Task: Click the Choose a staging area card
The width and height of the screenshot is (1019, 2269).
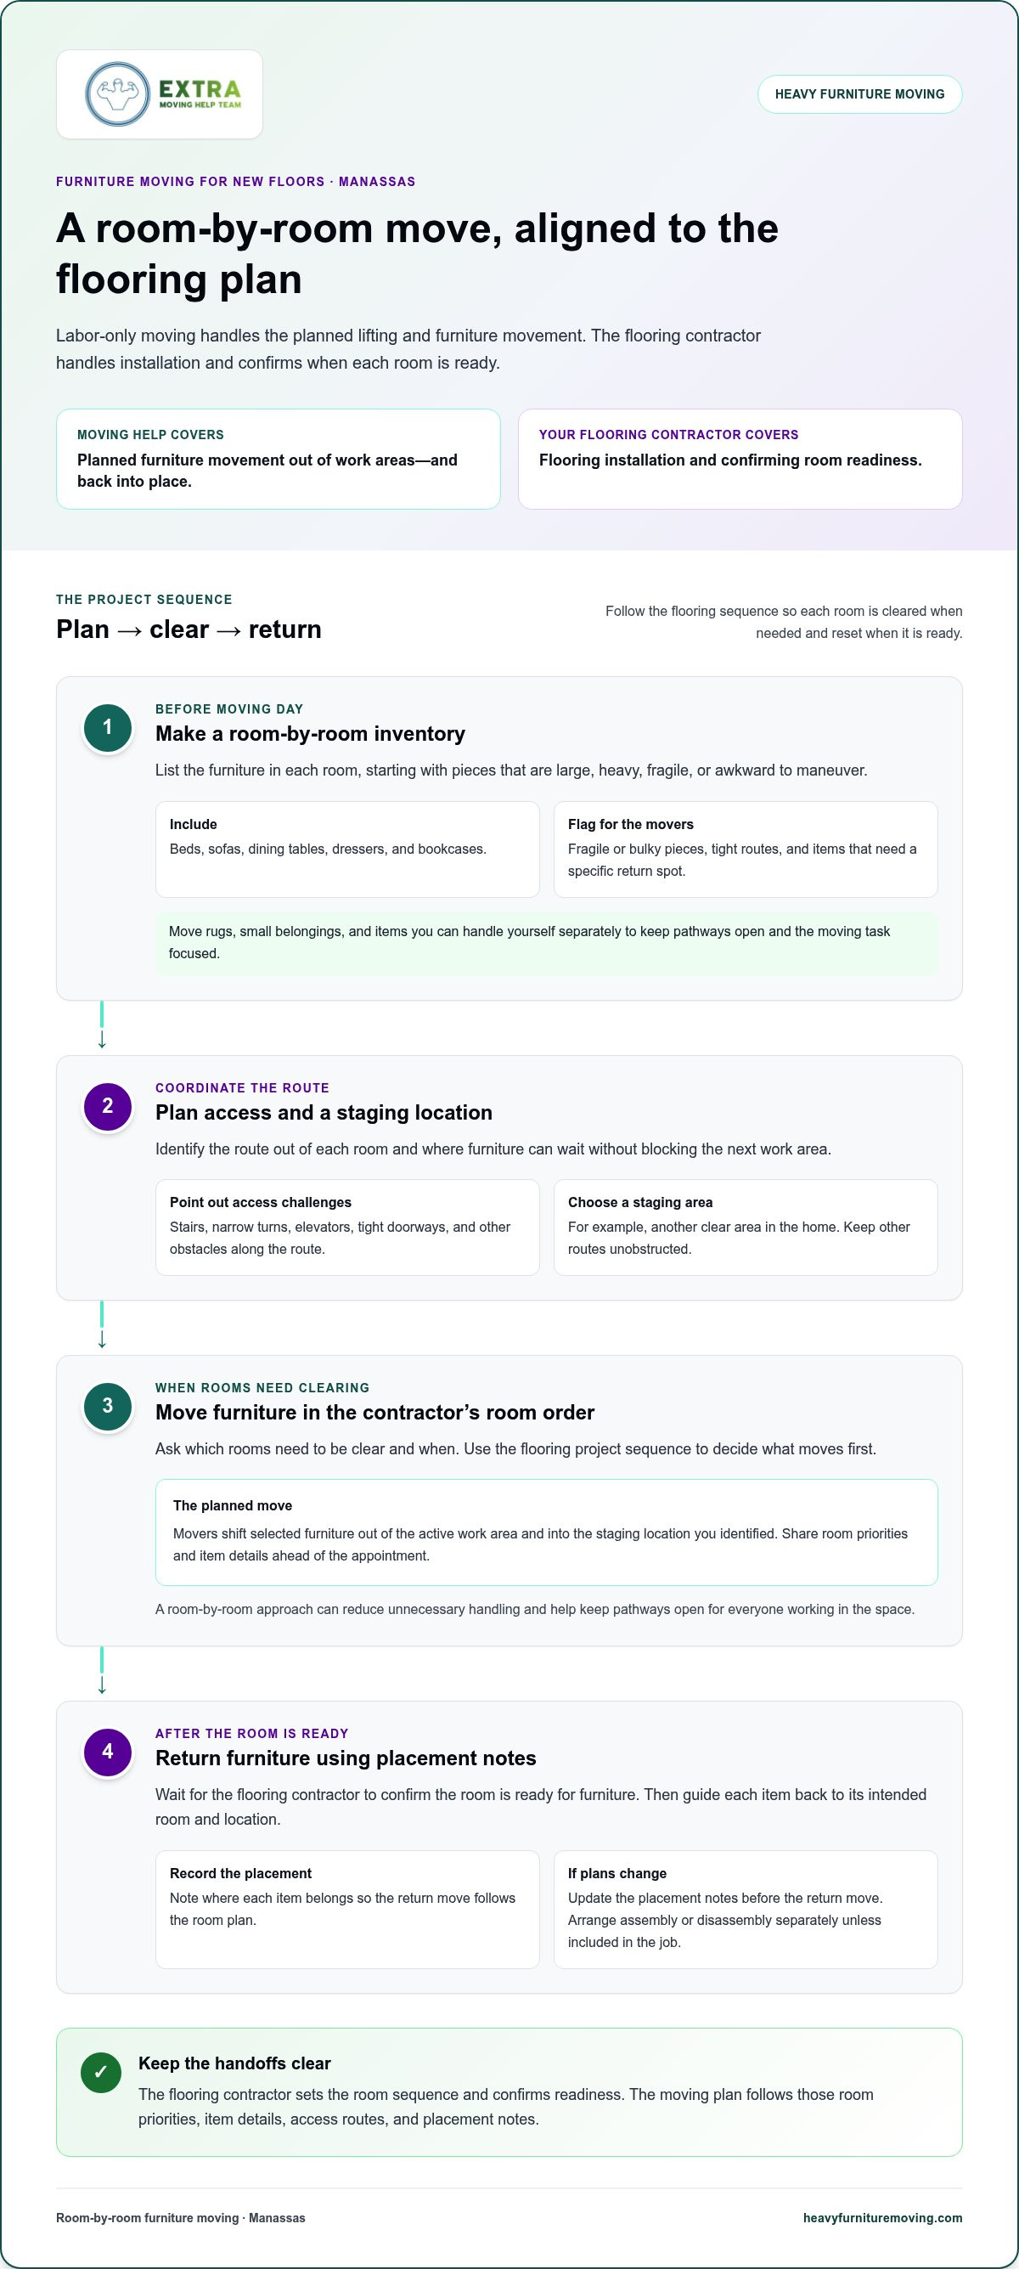Action: [x=745, y=1227]
